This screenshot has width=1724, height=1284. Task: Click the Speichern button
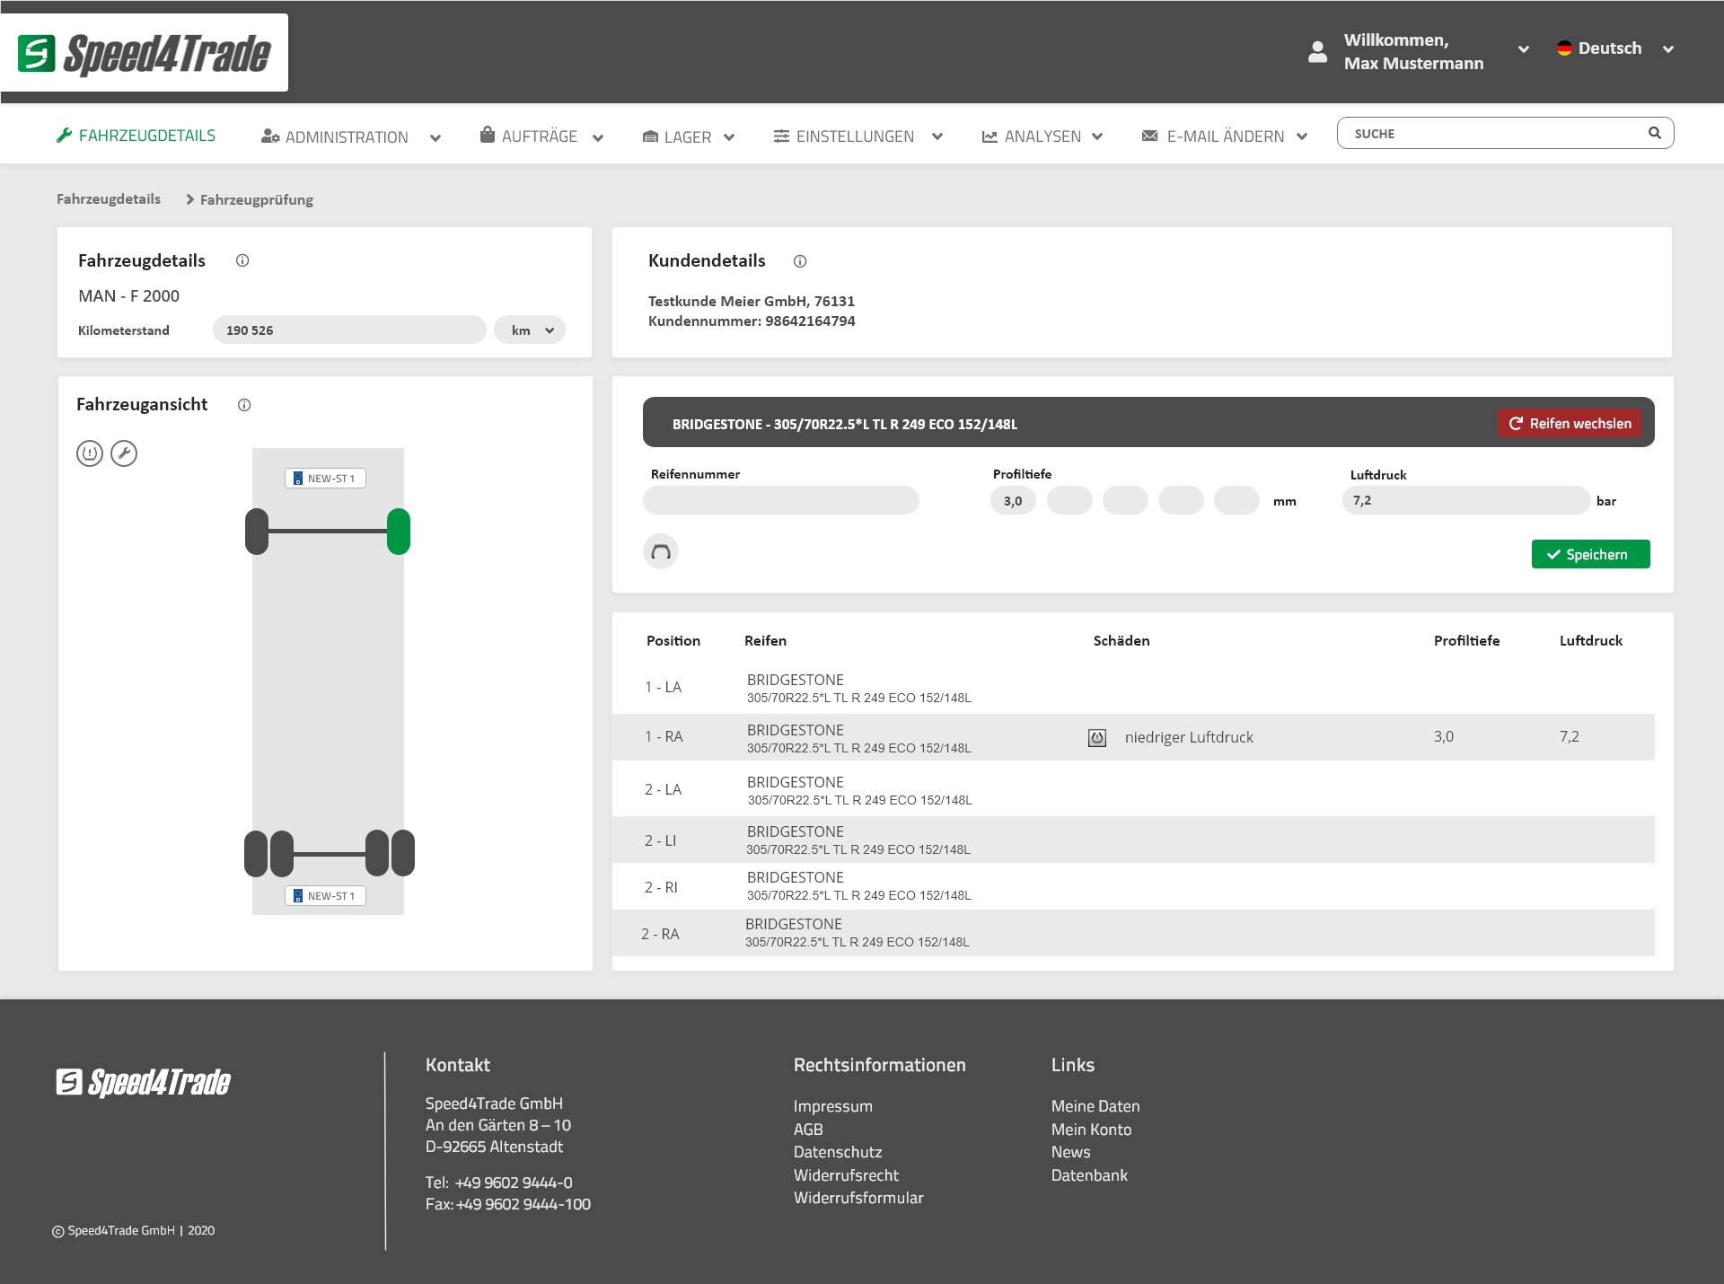1590,554
